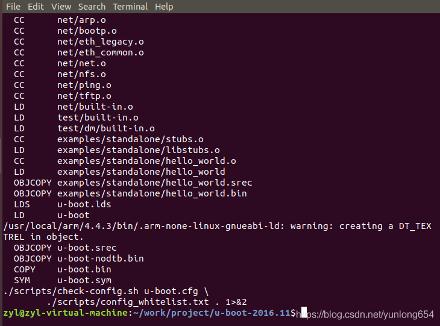Click the net/bootp.o output line
The width and height of the screenshot is (440, 326).
point(65,31)
